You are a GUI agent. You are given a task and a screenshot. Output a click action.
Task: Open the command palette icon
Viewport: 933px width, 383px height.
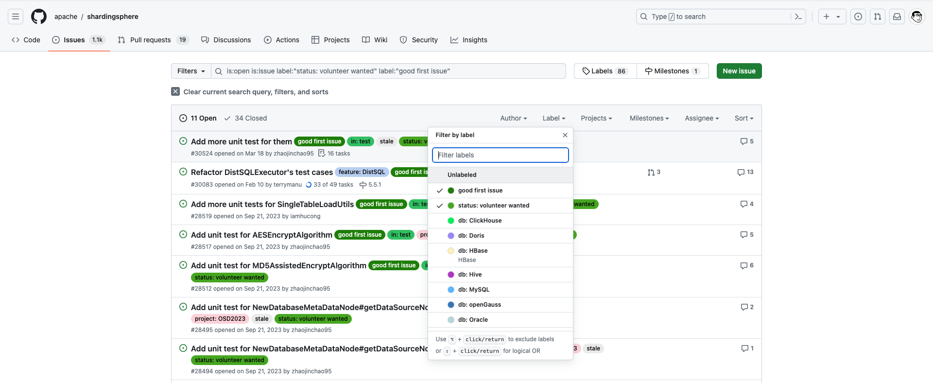798,17
